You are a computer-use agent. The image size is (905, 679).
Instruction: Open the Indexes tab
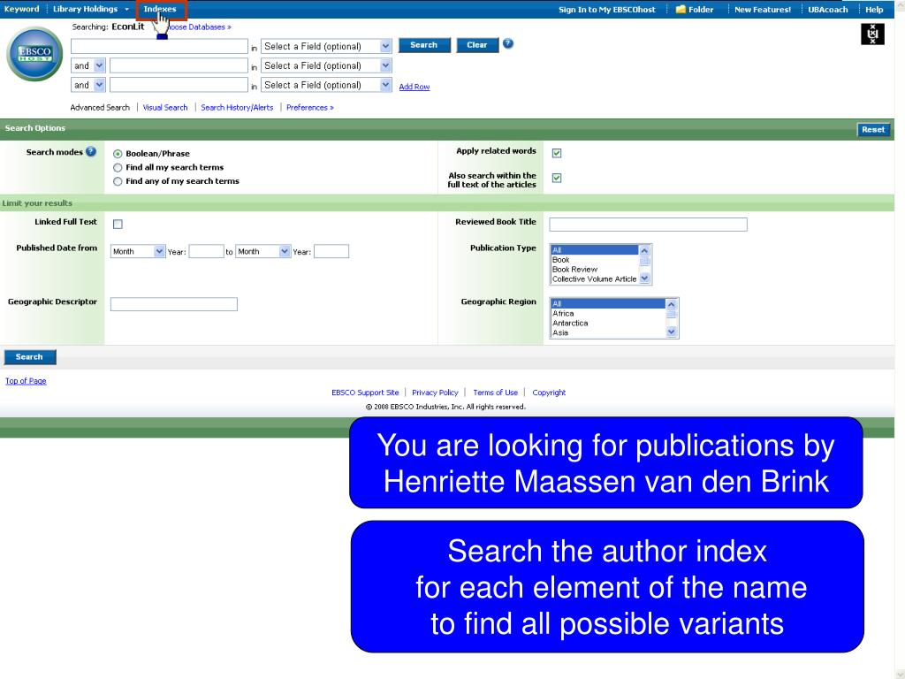(161, 9)
